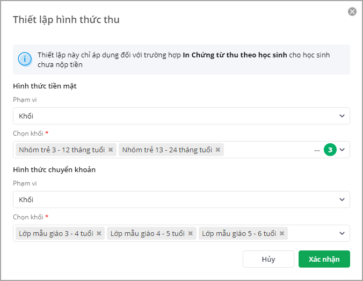Remove the Lớp mẫu giáo 5 - 6 tuổi tag
Screen dimensions: 363x281
point(282,234)
